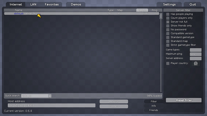The height and width of the screenshot is (116, 207).
Task: Open the Filter panel tab
Action: click(x=154, y=101)
